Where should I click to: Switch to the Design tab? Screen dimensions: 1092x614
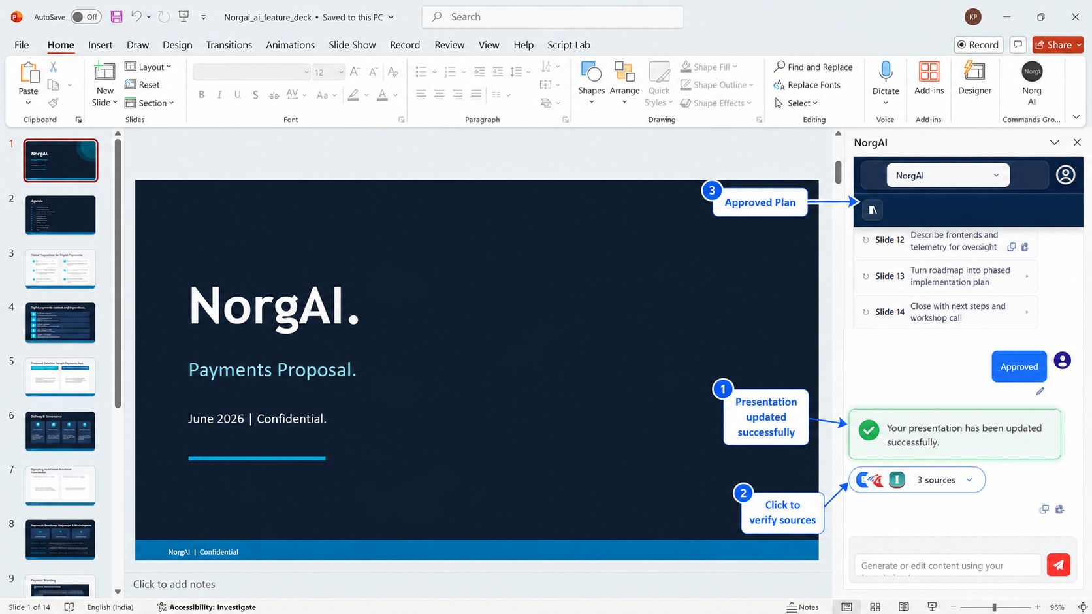tap(177, 45)
